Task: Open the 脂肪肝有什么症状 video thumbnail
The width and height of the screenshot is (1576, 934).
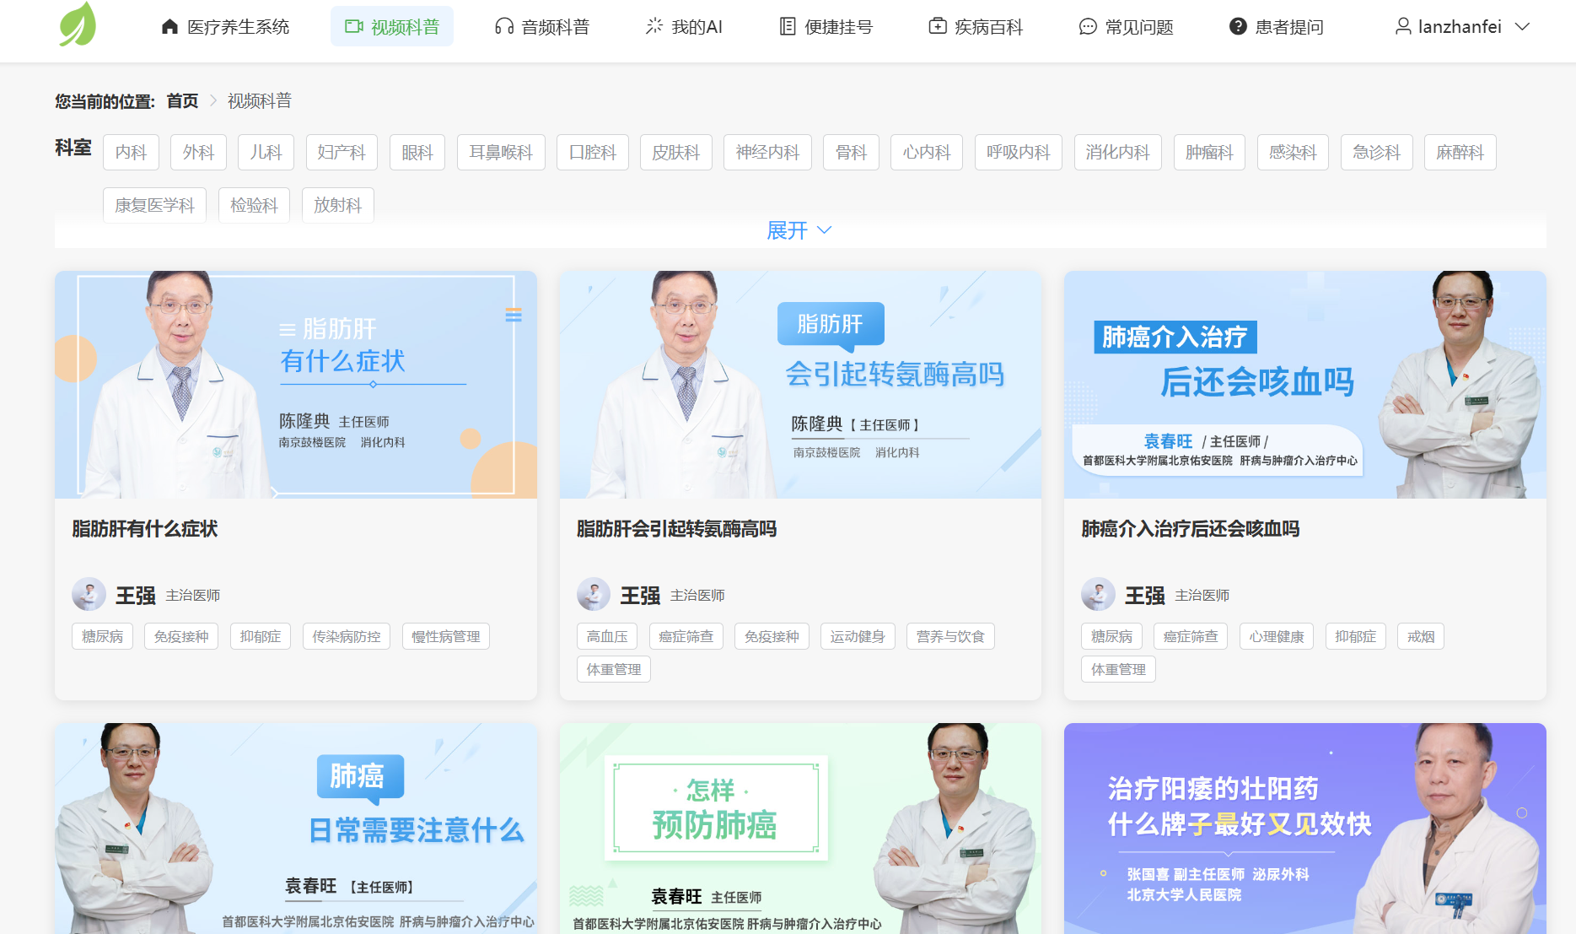Action: [x=296, y=385]
